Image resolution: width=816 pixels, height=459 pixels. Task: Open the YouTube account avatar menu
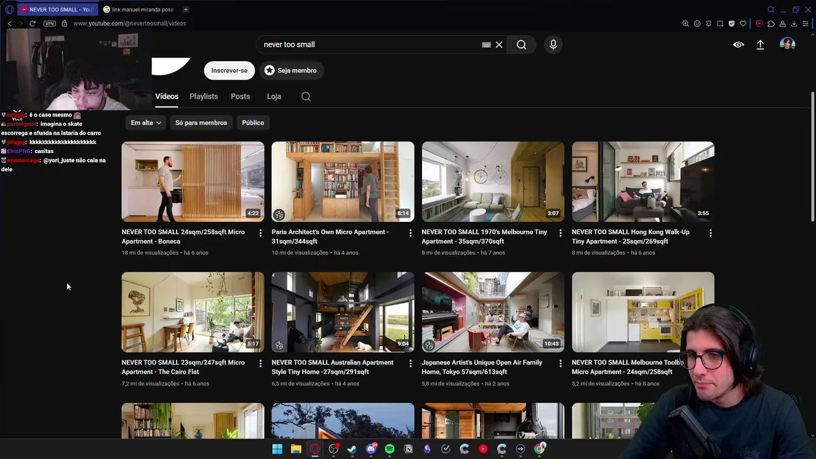point(787,44)
